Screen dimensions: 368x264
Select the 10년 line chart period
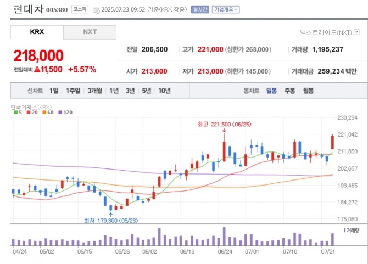pyautogui.click(x=164, y=91)
